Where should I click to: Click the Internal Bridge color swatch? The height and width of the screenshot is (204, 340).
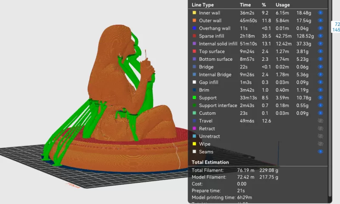pos(194,74)
